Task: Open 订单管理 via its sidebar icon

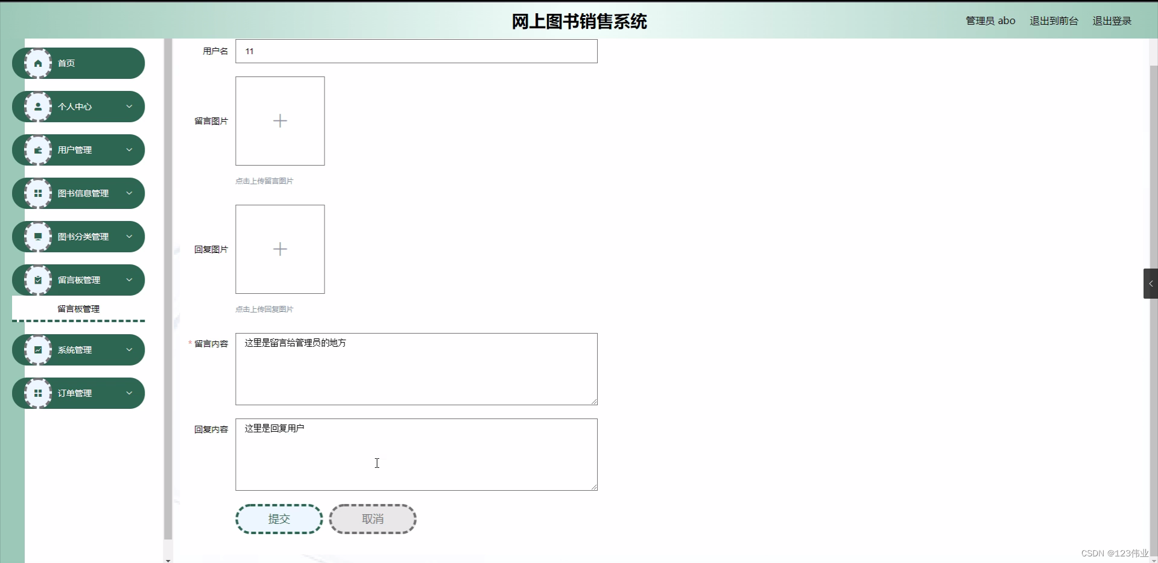Action: point(37,393)
